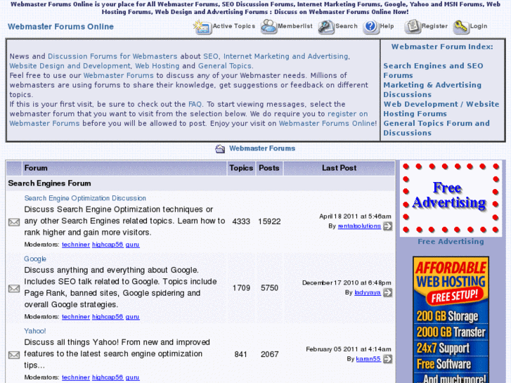511x383 pixels.
Task: Open Search menu item
Action: click(x=347, y=26)
